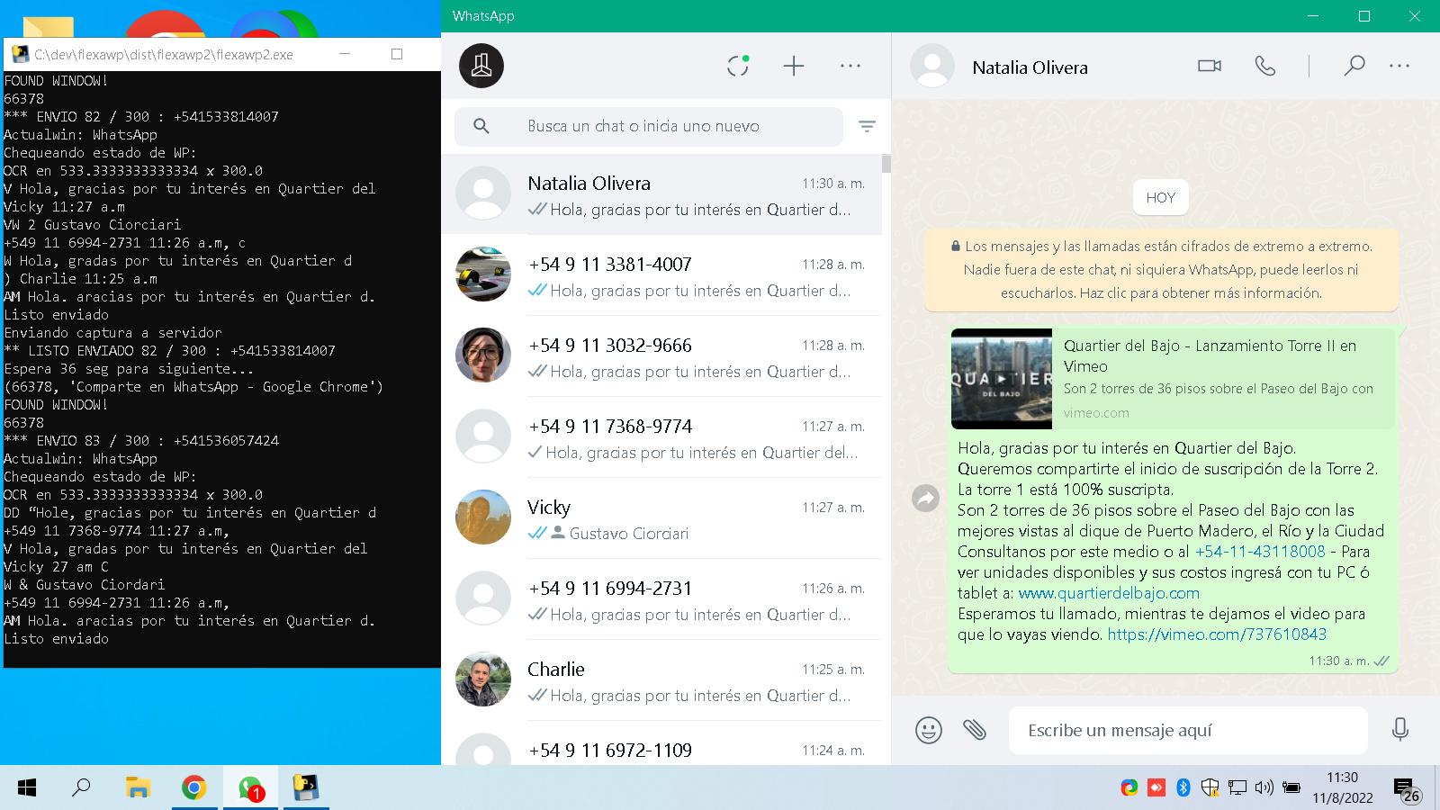Attach a file with the paperclip
Image resolution: width=1440 pixels, height=810 pixels.
point(975,729)
